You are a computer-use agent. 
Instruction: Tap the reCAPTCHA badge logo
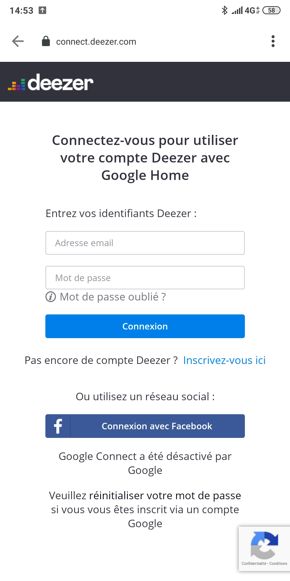(264, 545)
